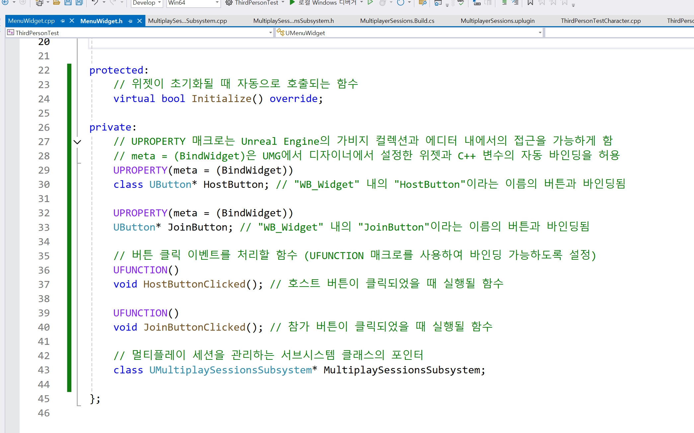Click the greyed-out Redo arrow icon
The image size is (694, 433).
pyautogui.click(x=113, y=2)
